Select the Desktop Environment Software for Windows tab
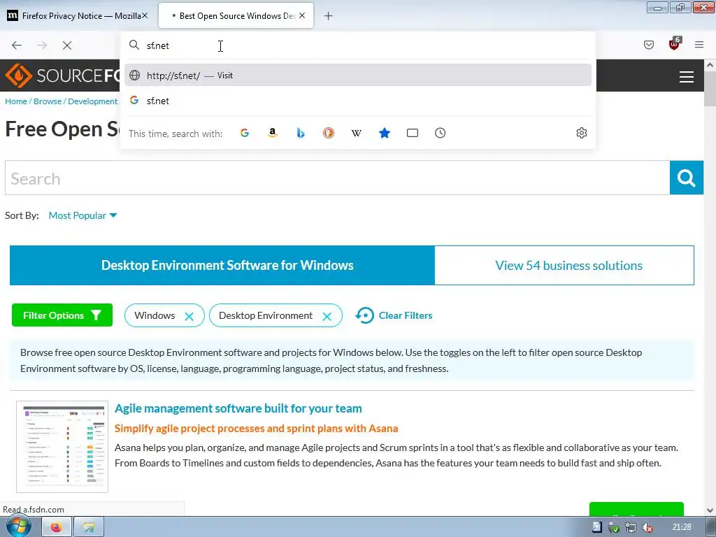The width and height of the screenshot is (716, 537). pyautogui.click(x=222, y=265)
